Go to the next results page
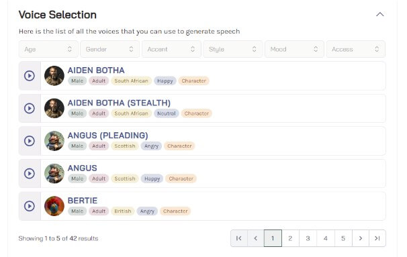This screenshot has height=257, width=407. tap(361, 238)
